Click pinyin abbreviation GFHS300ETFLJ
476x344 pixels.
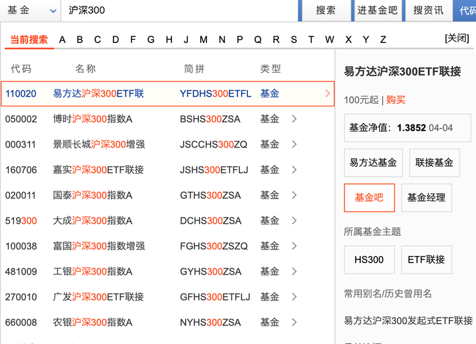[x=215, y=297]
